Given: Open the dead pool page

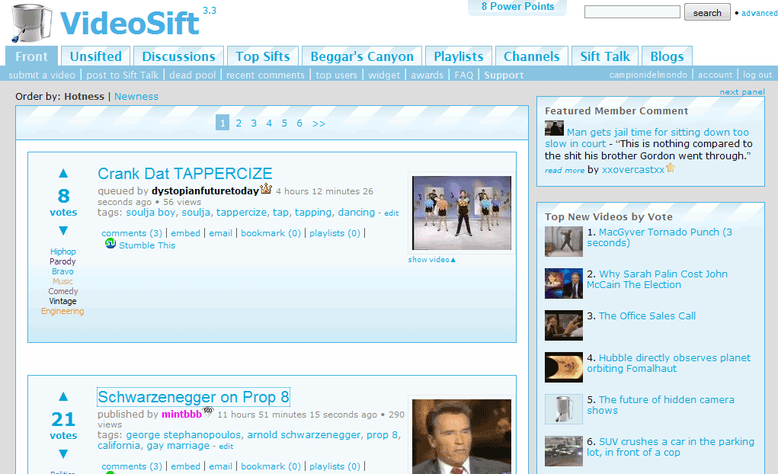Looking at the screenshot, I should click(x=193, y=75).
